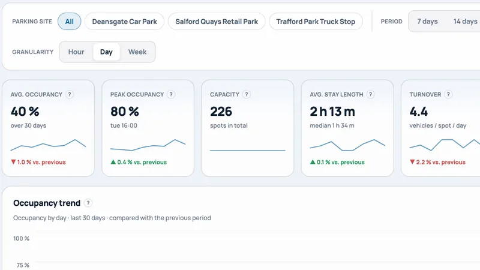This screenshot has width=480, height=270.
Task: Select the 1.0 % vs. previous change
Action: coord(38,162)
